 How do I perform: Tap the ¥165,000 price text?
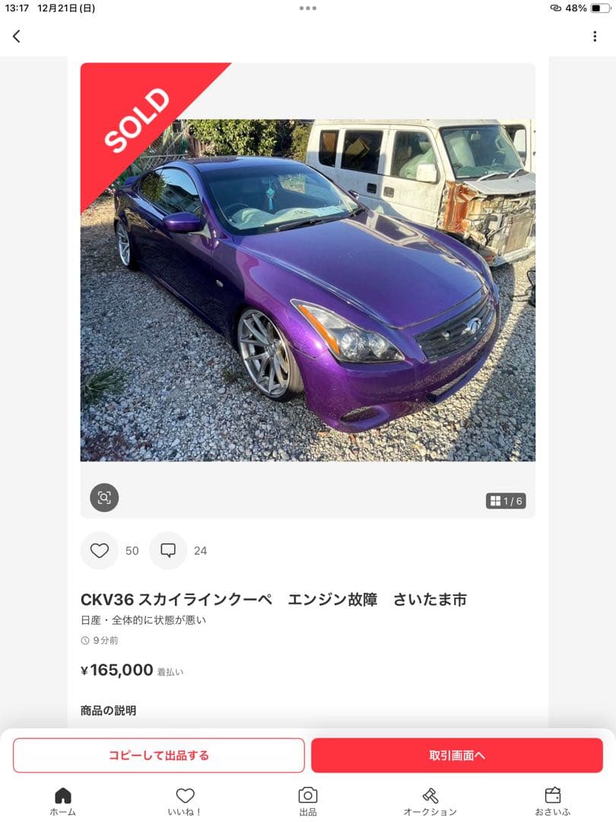(x=117, y=670)
